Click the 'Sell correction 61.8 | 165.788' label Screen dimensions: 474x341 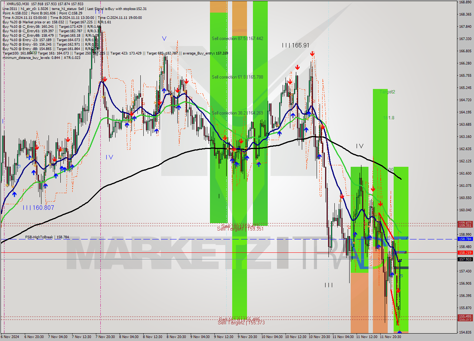coord(237,77)
